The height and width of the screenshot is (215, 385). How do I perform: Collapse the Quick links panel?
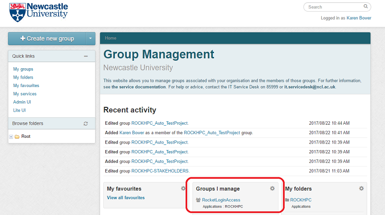click(86, 56)
